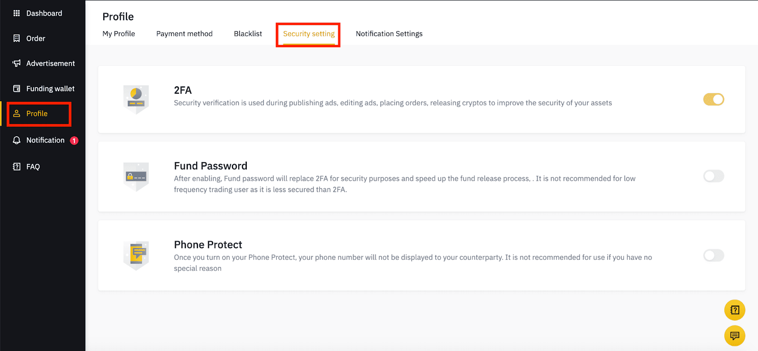Click the Profile page title
The width and height of the screenshot is (758, 351).
coord(118,17)
